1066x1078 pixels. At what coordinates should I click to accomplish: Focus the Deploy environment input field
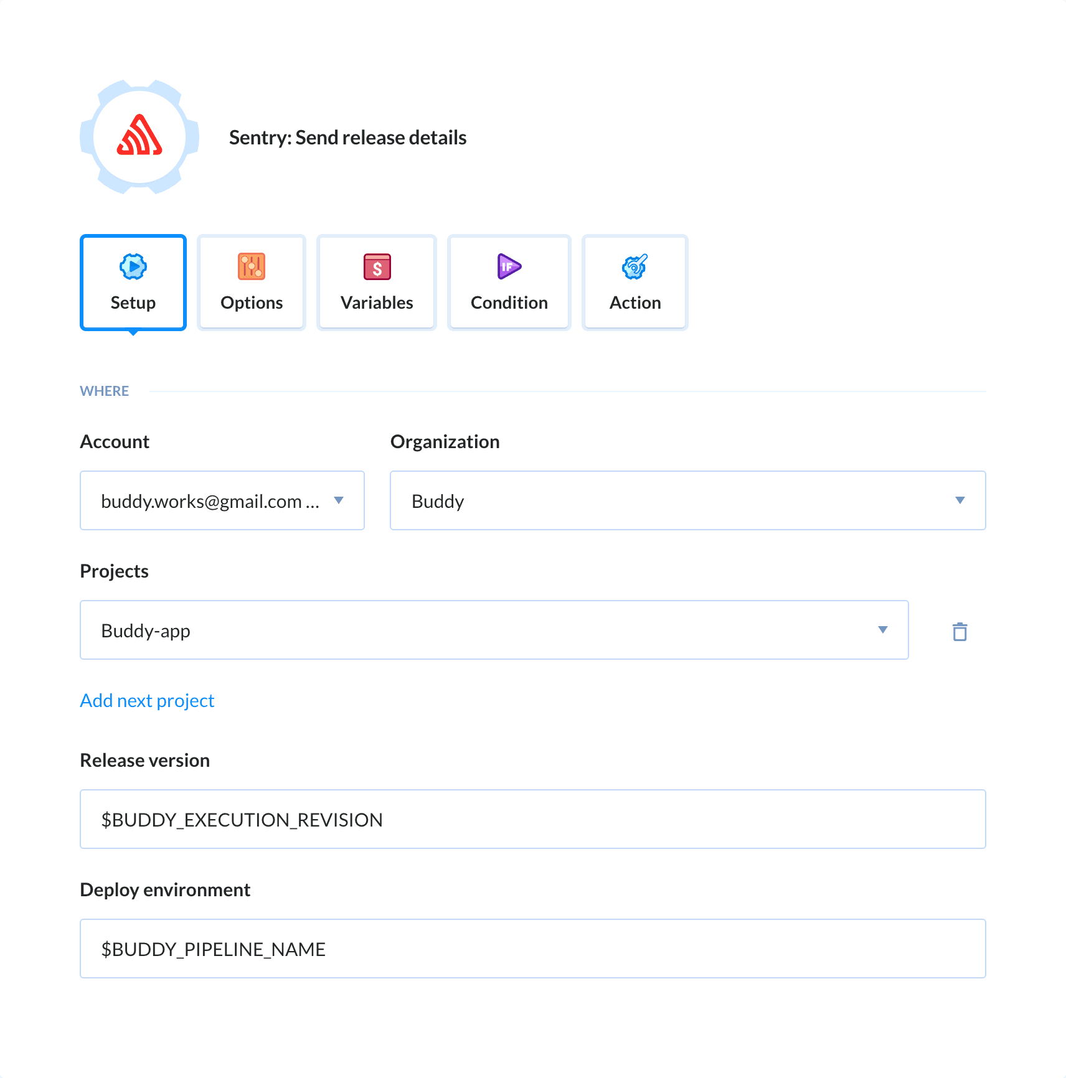click(x=533, y=949)
